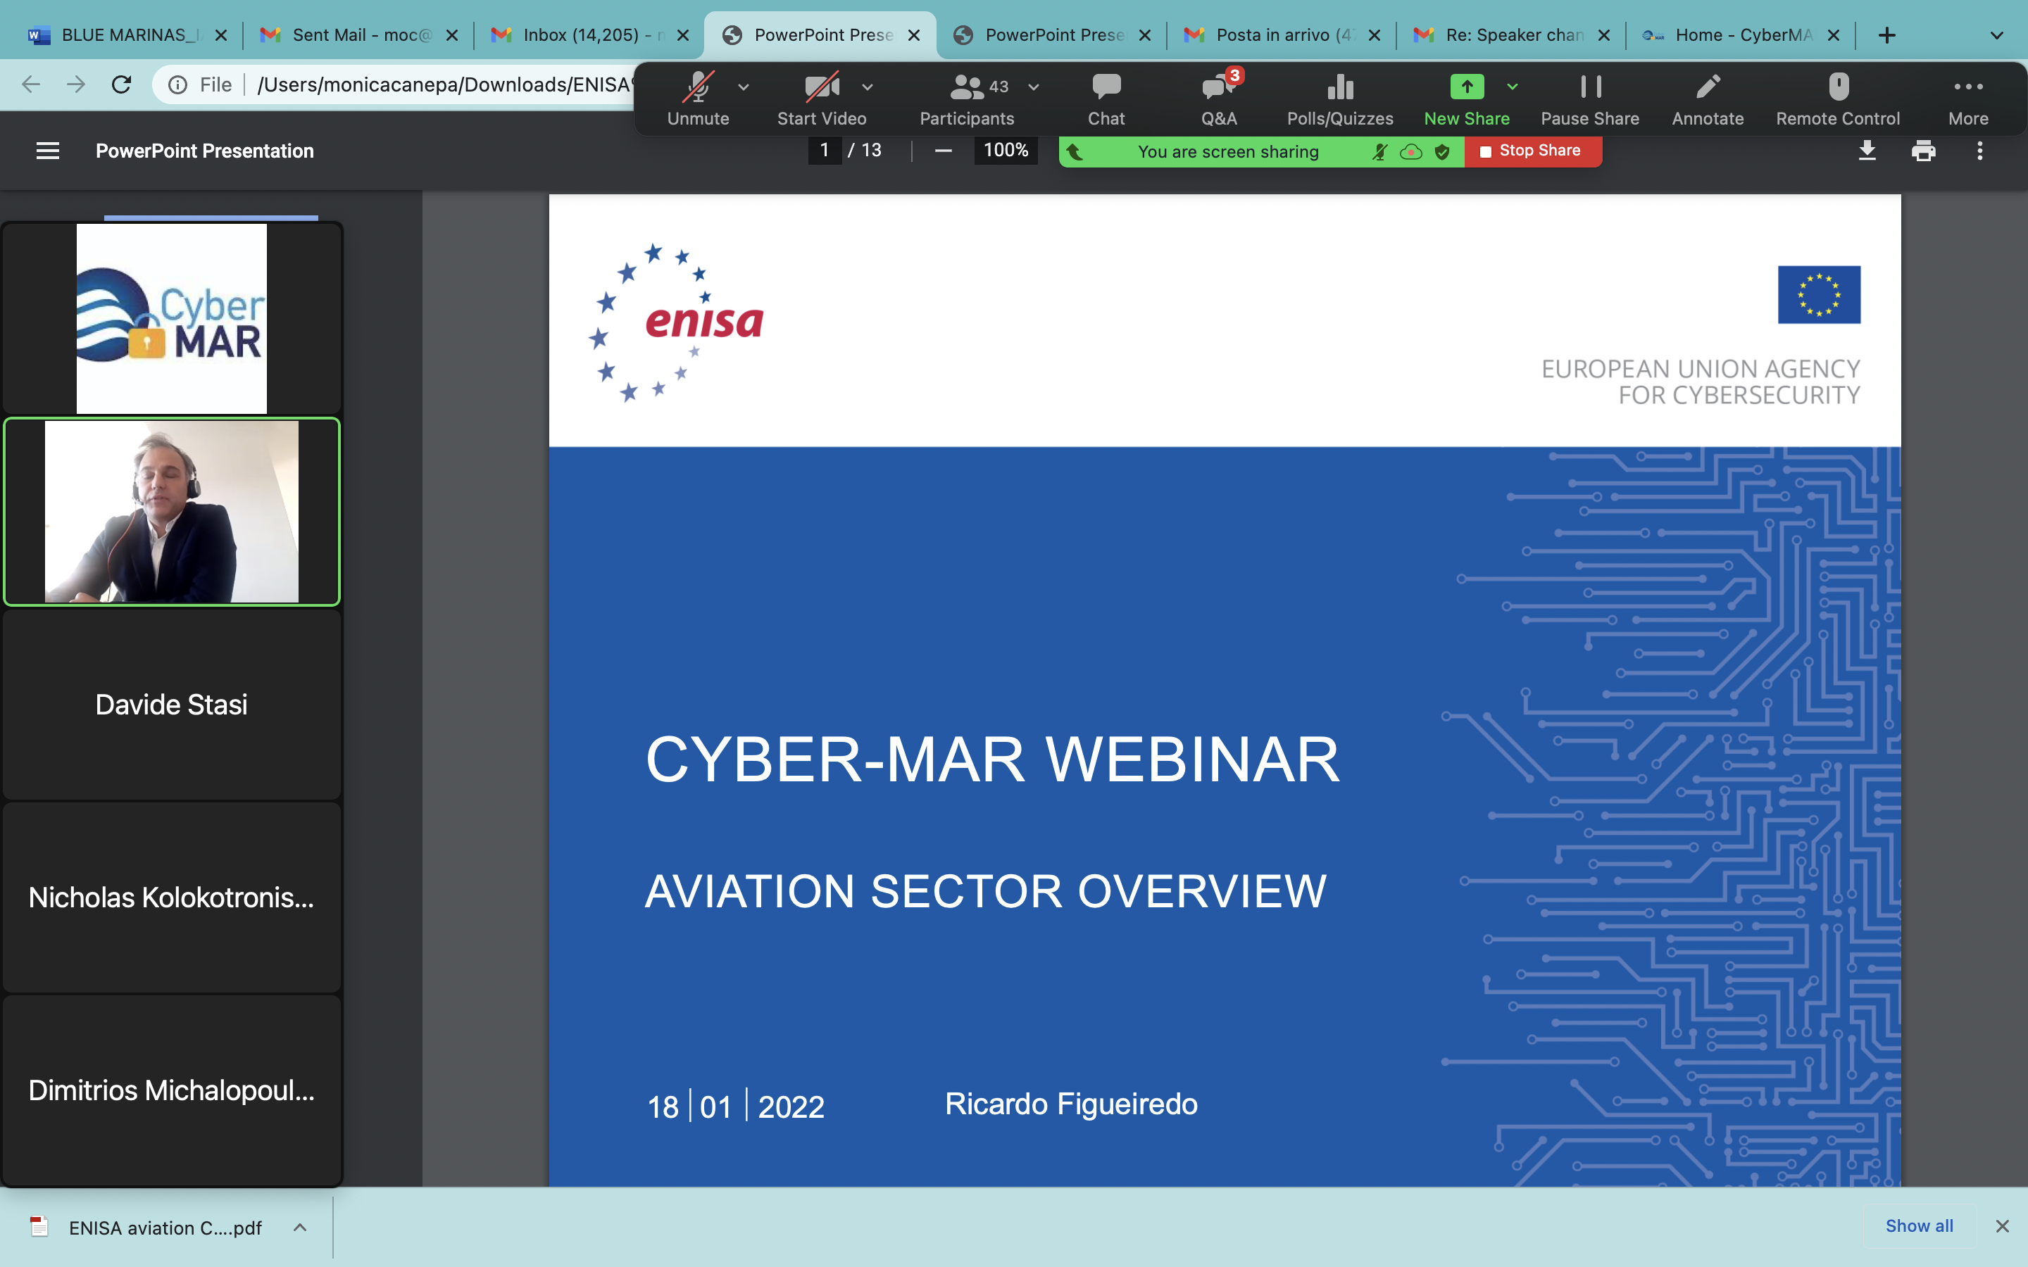The width and height of the screenshot is (2028, 1267).
Task: Select the active speaker video tile
Action: pyautogui.click(x=172, y=511)
